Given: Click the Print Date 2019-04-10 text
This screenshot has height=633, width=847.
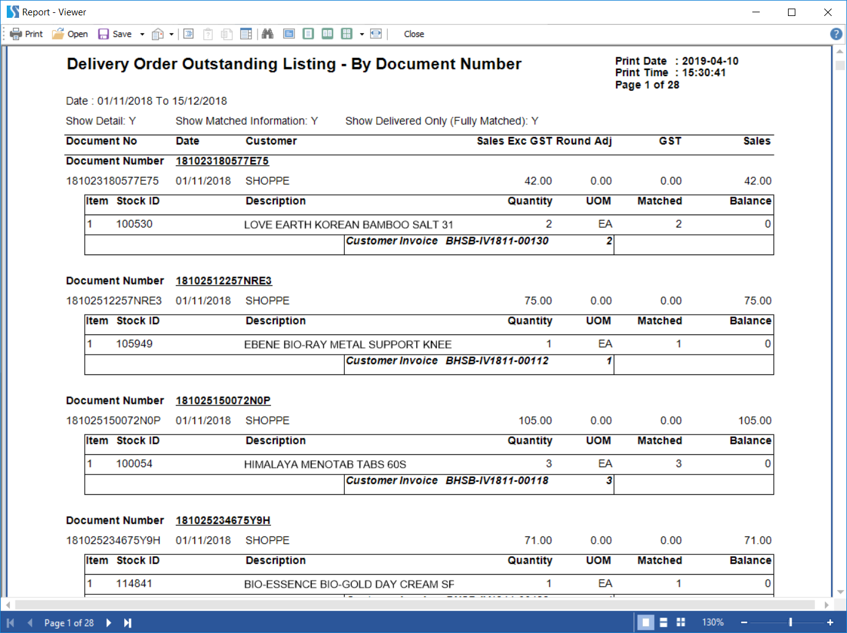Looking at the screenshot, I should tap(677, 61).
